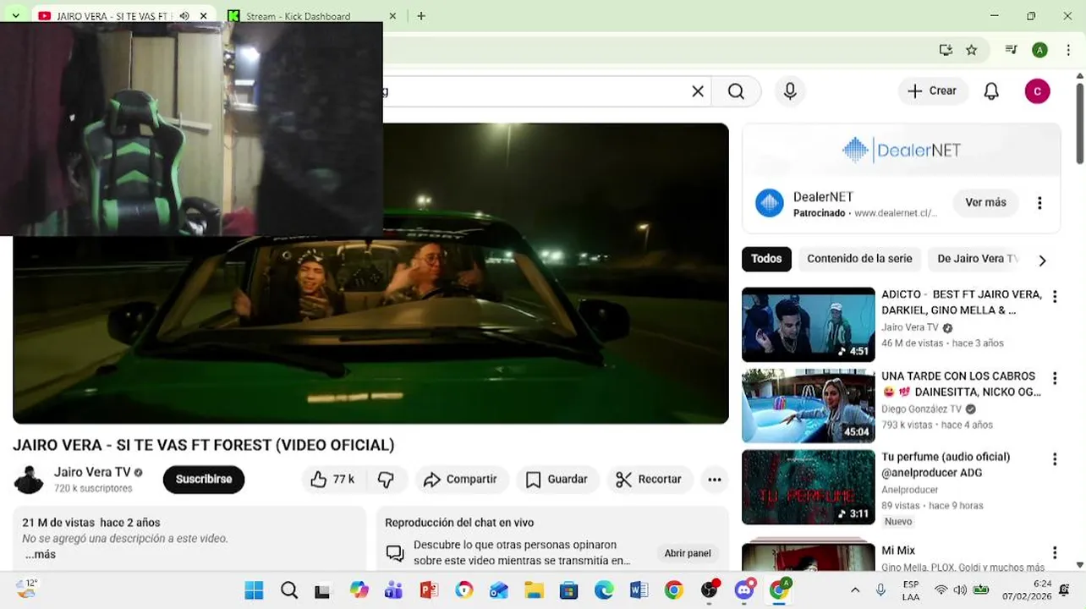Click the Diego González TV channel name

(921, 409)
